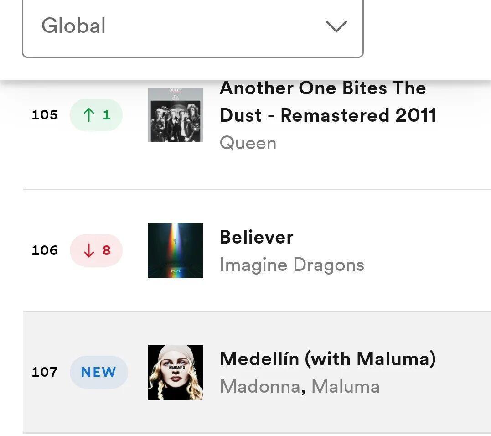Click chart position number 107
Viewport: 491px width, 436px height.
45,372
